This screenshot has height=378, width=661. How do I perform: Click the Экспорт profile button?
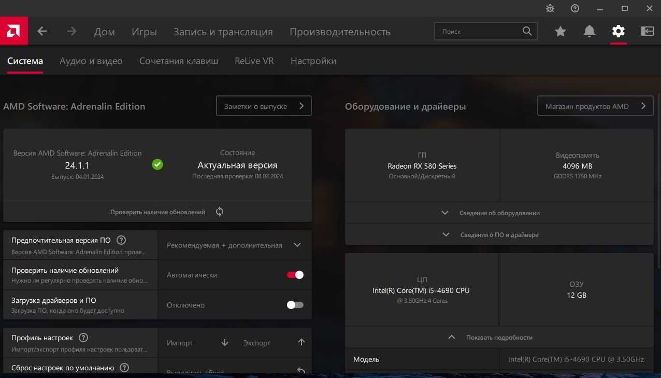(275, 343)
